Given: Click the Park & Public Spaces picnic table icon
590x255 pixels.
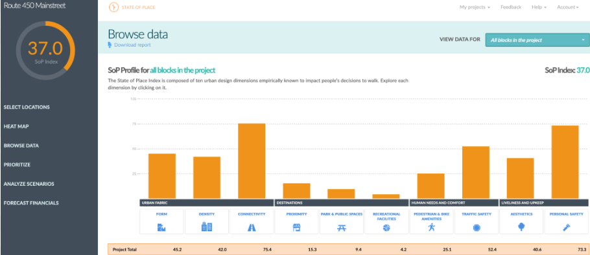Looking at the screenshot, I should (x=341, y=228).
